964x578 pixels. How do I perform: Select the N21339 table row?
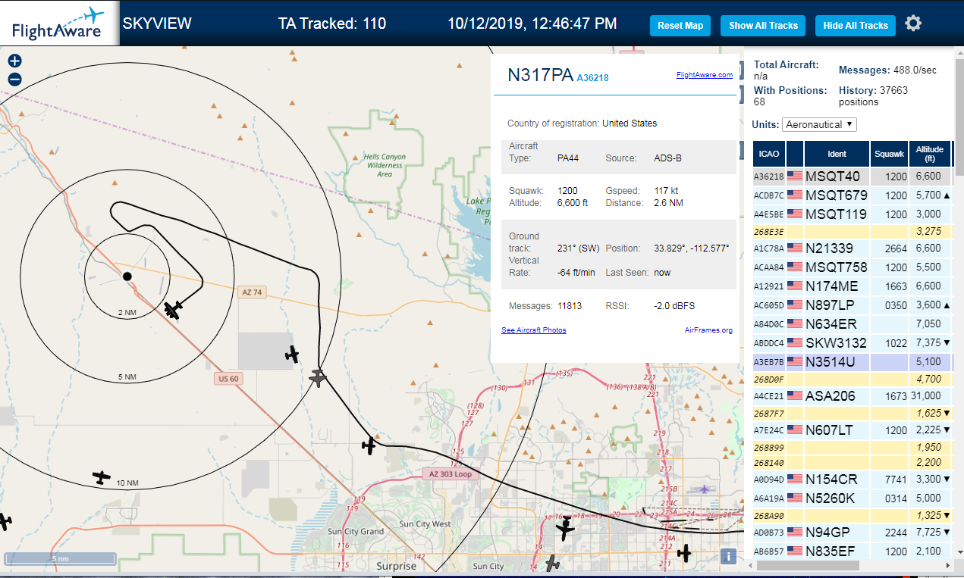(x=853, y=248)
